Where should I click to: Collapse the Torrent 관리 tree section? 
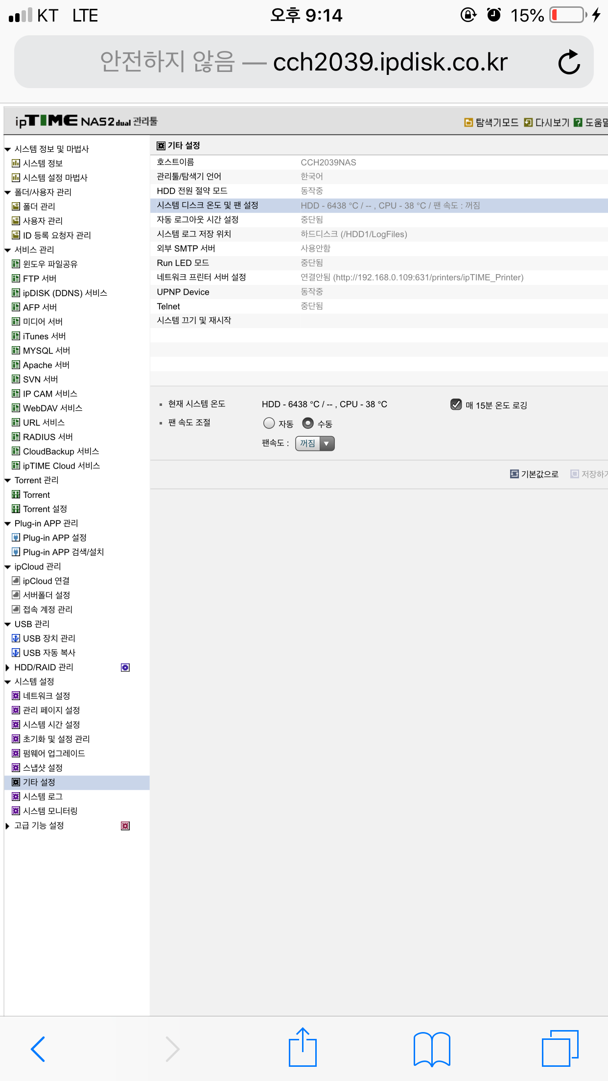pyautogui.click(x=7, y=480)
